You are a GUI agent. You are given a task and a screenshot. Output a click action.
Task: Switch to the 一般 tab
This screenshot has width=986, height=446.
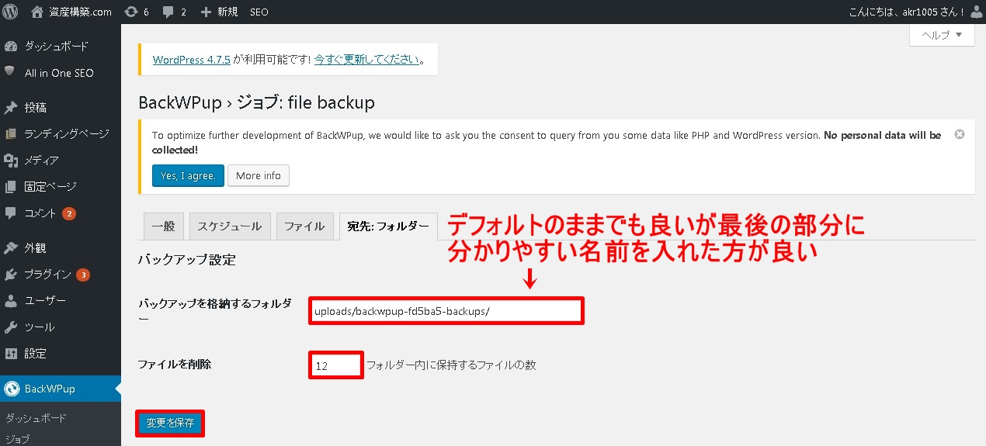pyautogui.click(x=163, y=226)
